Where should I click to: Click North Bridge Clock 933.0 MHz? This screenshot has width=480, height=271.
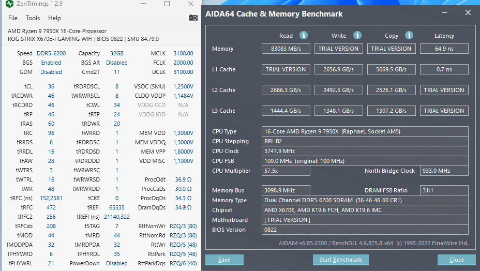[444, 171]
